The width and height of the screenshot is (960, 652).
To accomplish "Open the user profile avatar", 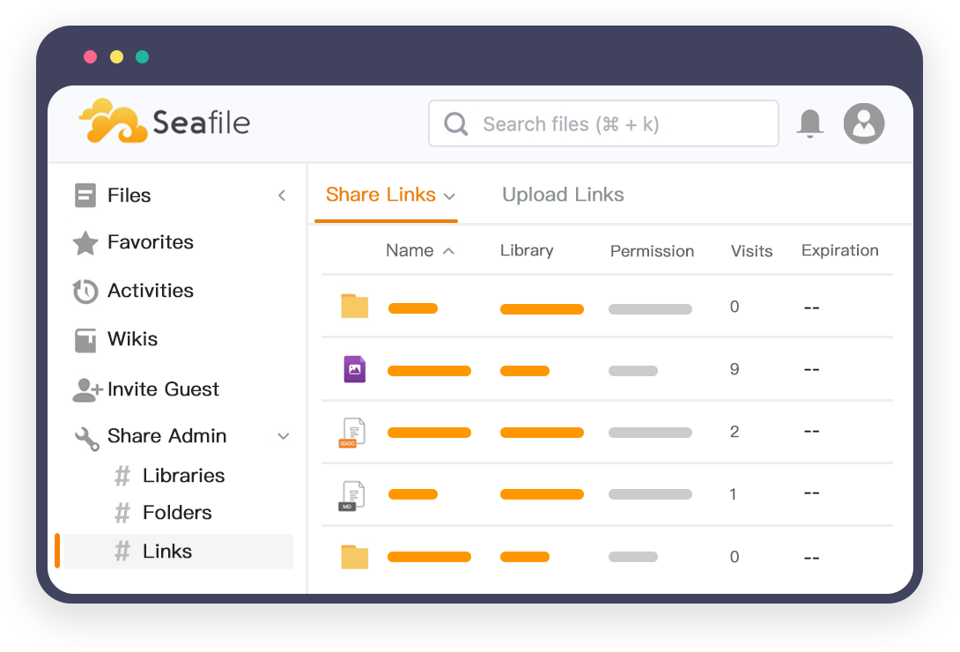I will 863,123.
